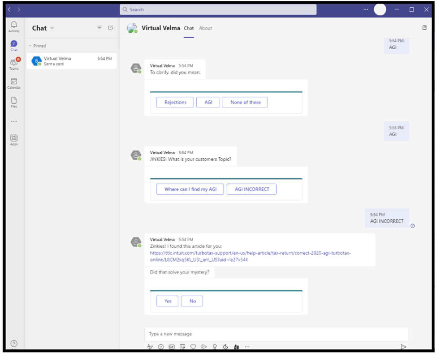Open the ttlc.intuit.com article link
437x354 pixels.
click(250, 256)
